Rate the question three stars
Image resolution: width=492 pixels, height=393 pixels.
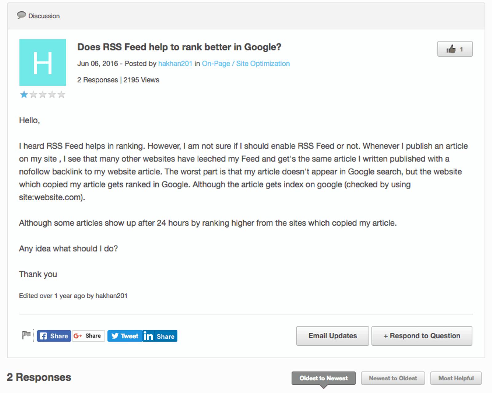coord(42,94)
